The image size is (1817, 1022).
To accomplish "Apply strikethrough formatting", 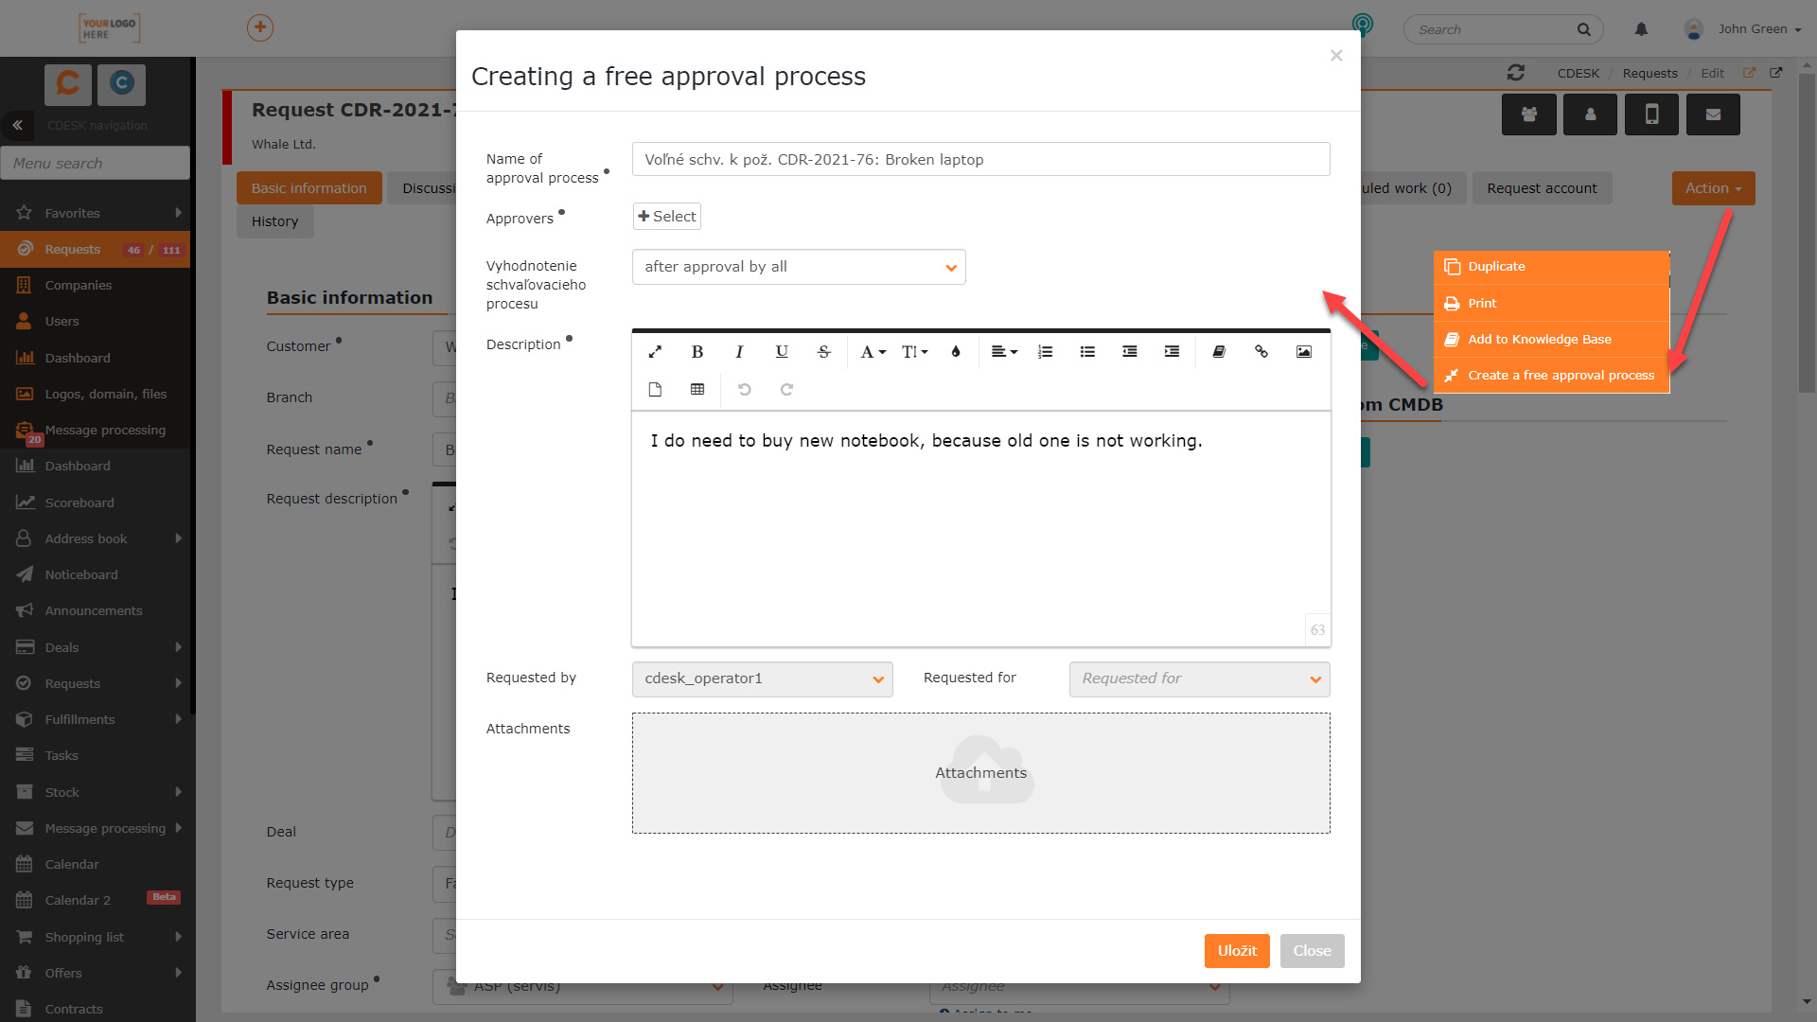I will coord(824,352).
